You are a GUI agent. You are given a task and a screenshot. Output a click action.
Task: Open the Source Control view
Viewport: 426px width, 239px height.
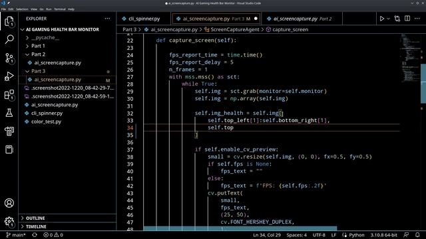pyautogui.click(x=9, y=58)
